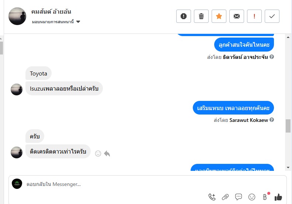The height and width of the screenshot is (204, 292).
Task: Open customer profile picture in header
Action: coord(17,16)
